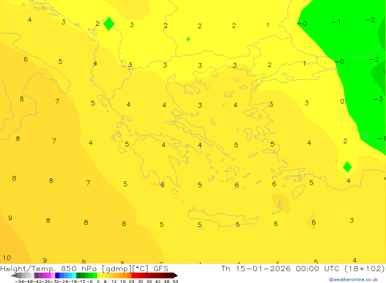Image resolution: width=386 pixels, height=283 pixels.
Task: Click the legend label 36
Action: 149,281
